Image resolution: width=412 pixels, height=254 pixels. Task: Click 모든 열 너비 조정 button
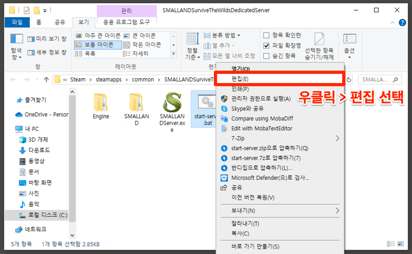[x=229, y=56]
